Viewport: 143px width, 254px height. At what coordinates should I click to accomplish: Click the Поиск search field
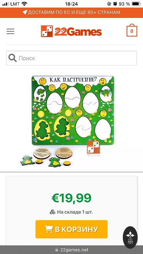71,58
